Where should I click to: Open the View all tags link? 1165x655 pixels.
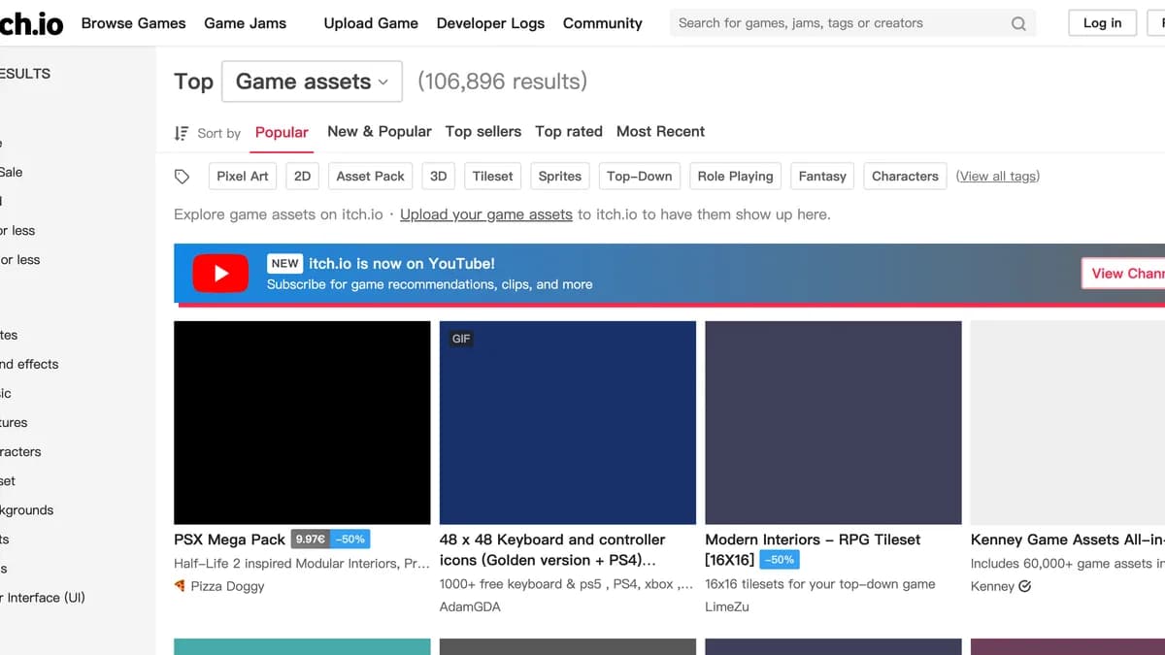click(x=998, y=176)
